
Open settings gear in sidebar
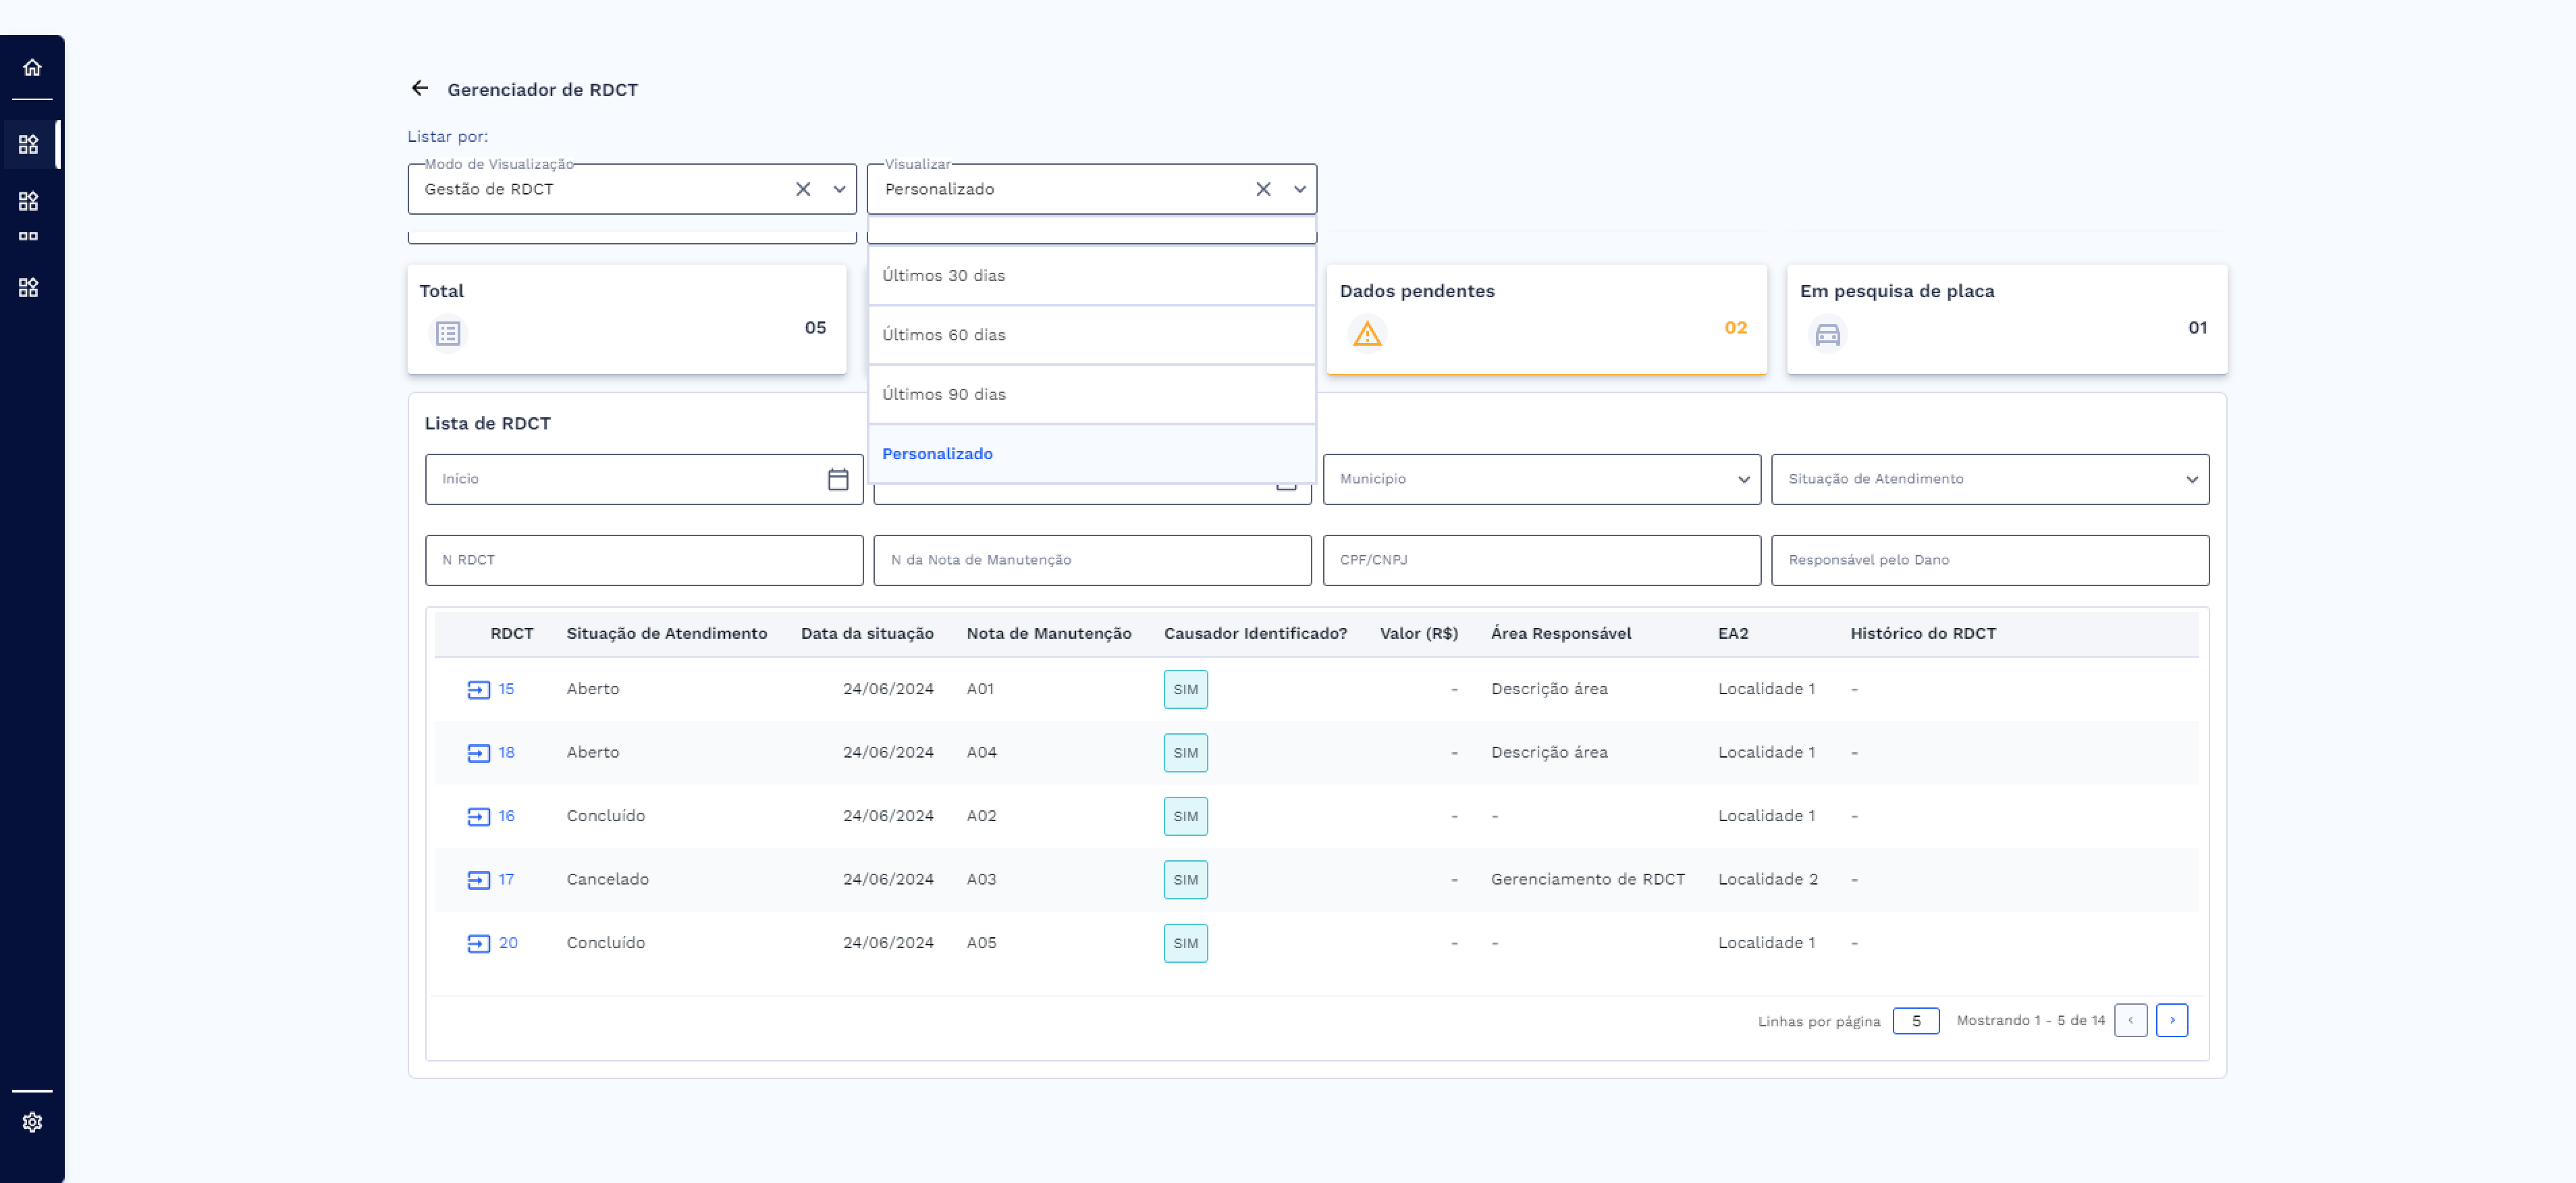click(32, 1122)
